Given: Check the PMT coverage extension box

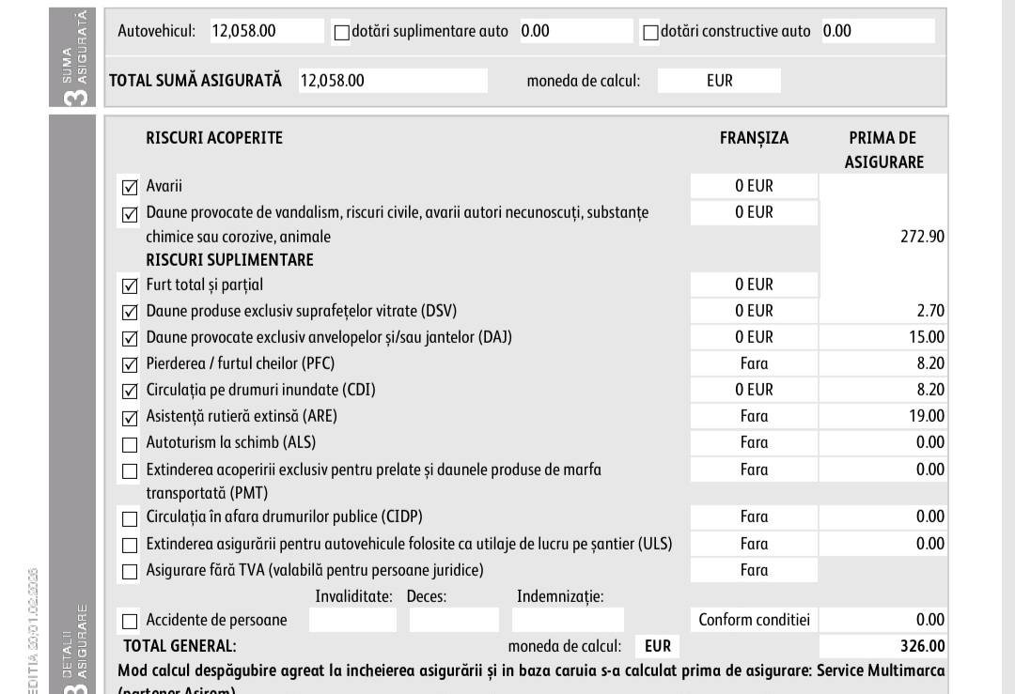Looking at the screenshot, I should 130,471.
